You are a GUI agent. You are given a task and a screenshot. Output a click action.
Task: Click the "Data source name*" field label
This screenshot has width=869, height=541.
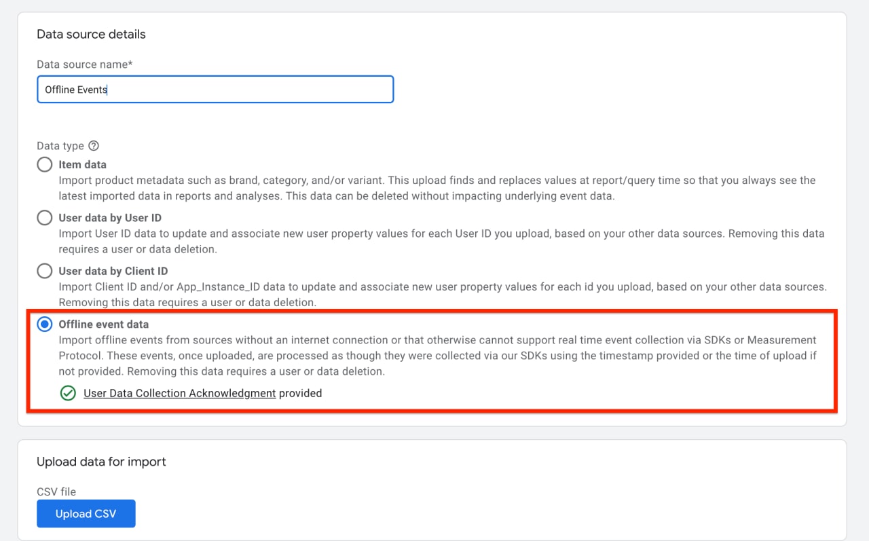(x=84, y=64)
